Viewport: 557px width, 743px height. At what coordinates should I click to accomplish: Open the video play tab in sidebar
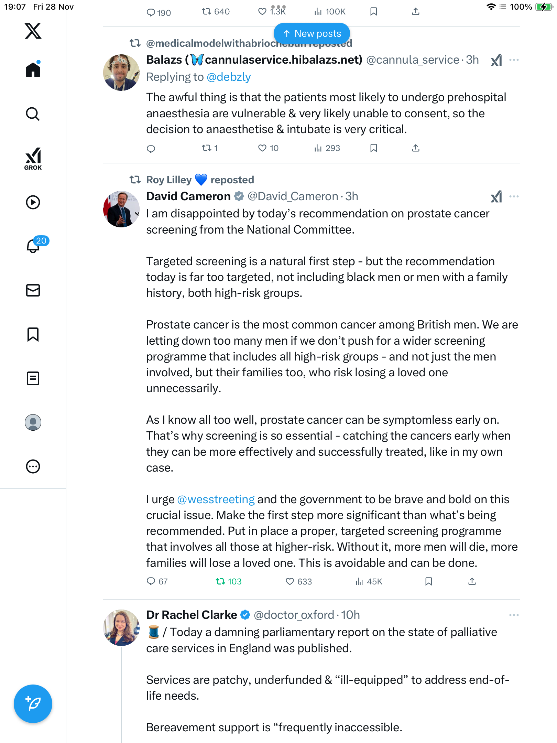point(33,202)
